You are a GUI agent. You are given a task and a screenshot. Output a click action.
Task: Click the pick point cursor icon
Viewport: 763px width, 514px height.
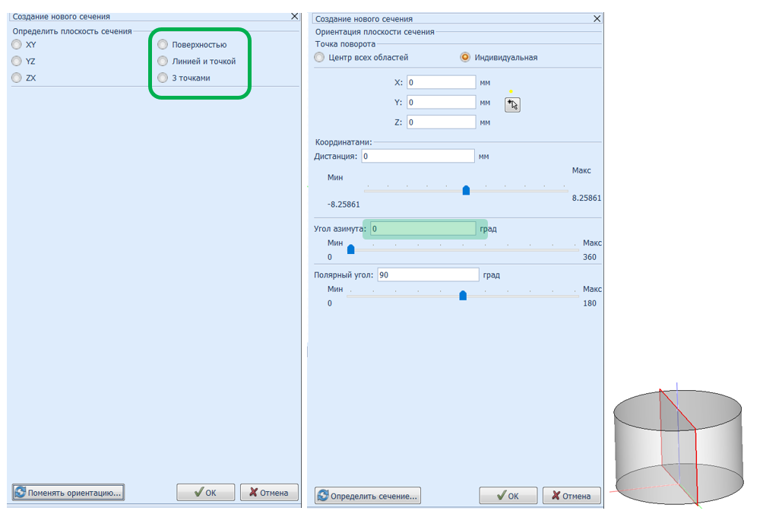pos(512,104)
